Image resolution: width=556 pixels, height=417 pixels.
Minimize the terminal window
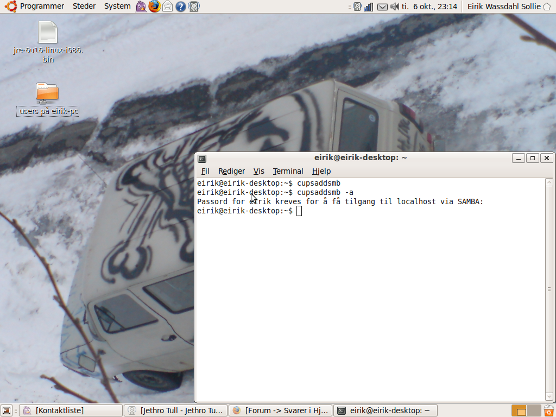pos(519,158)
